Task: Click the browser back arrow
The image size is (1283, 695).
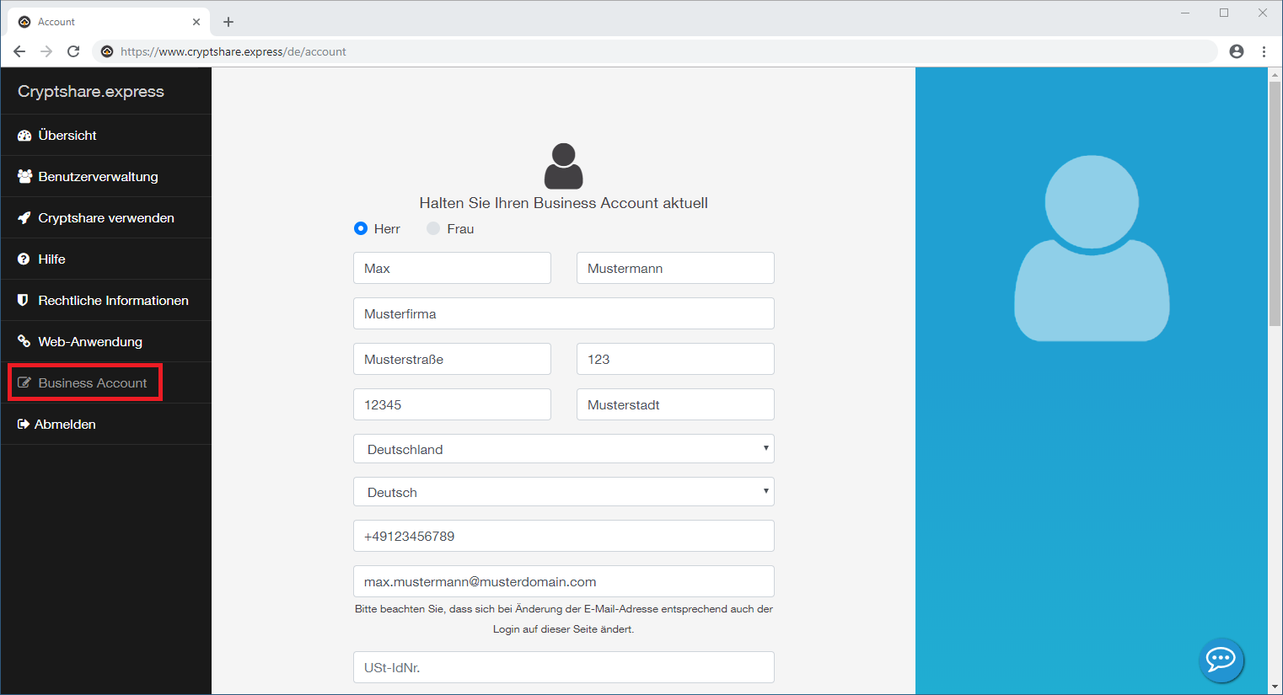Action: click(x=19, y=51)
